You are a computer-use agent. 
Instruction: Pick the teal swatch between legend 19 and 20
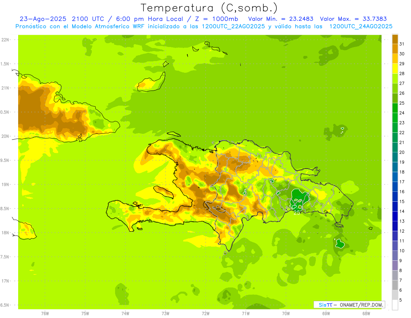tap(395, 157)
